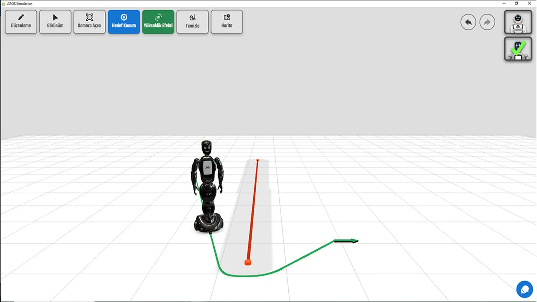Select the Hedef Konum target tool
537x302 pixels.
pos(124,22)
